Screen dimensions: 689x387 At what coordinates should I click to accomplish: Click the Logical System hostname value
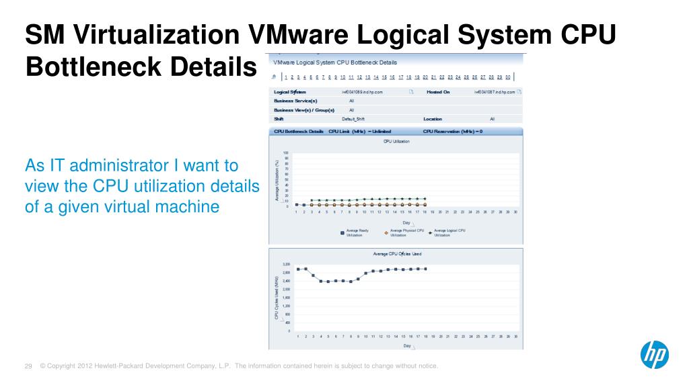pyautogui.click(x=362, y=92)
